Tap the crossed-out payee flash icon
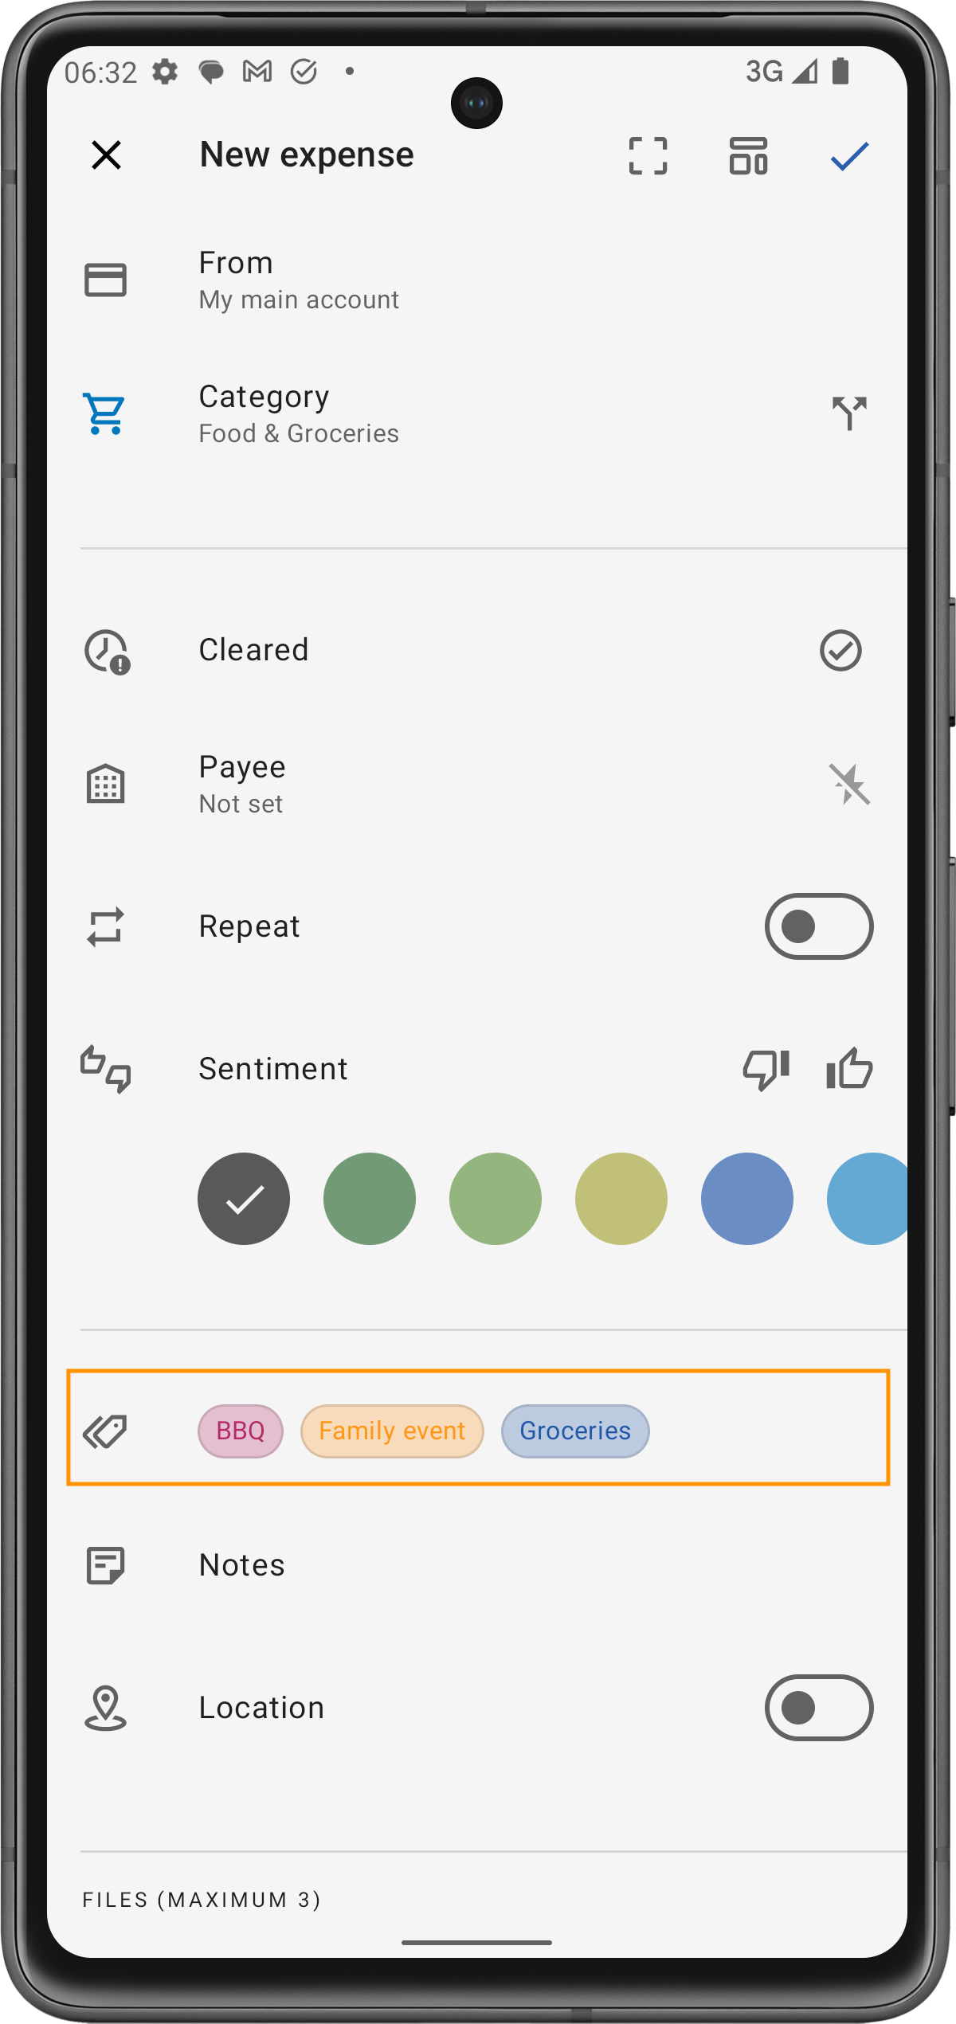The image size is (956, 2024). [849, 785]
